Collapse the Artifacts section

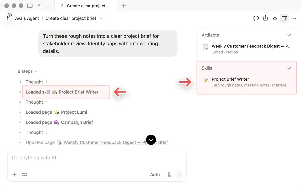pos(289,35)
